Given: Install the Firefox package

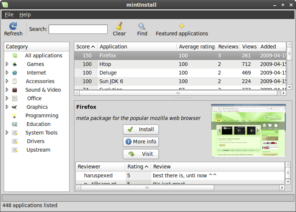Looking at the screenshot, I should tap(141, 129).
